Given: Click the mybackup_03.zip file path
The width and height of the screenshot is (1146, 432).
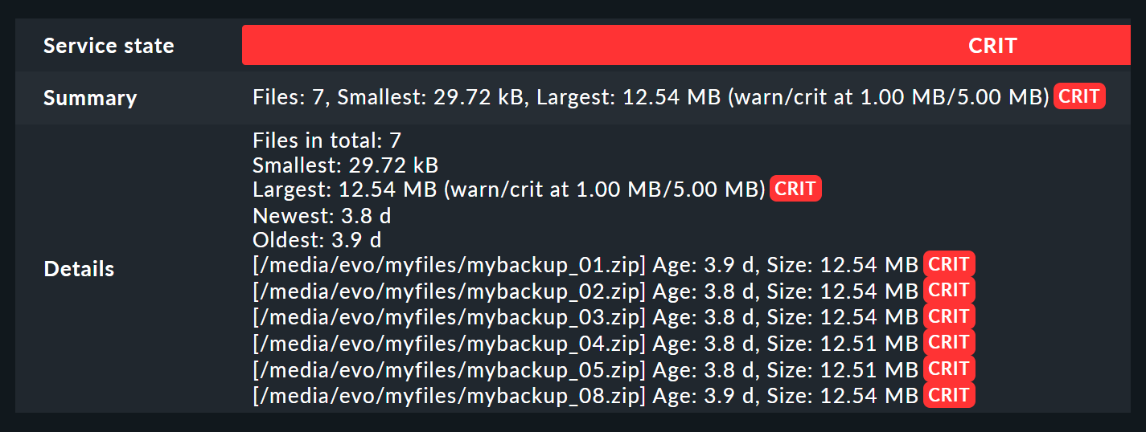Looking at the screenshot, I should pos(449,317).
